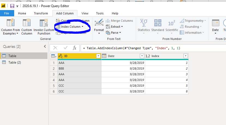Click the Scientific 10² icon

pos(172,23)
